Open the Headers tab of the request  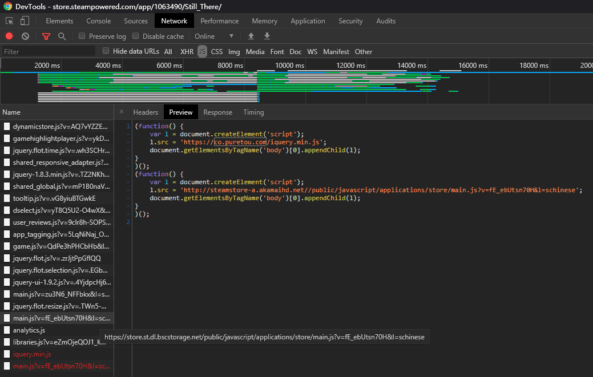click(146, 112)
